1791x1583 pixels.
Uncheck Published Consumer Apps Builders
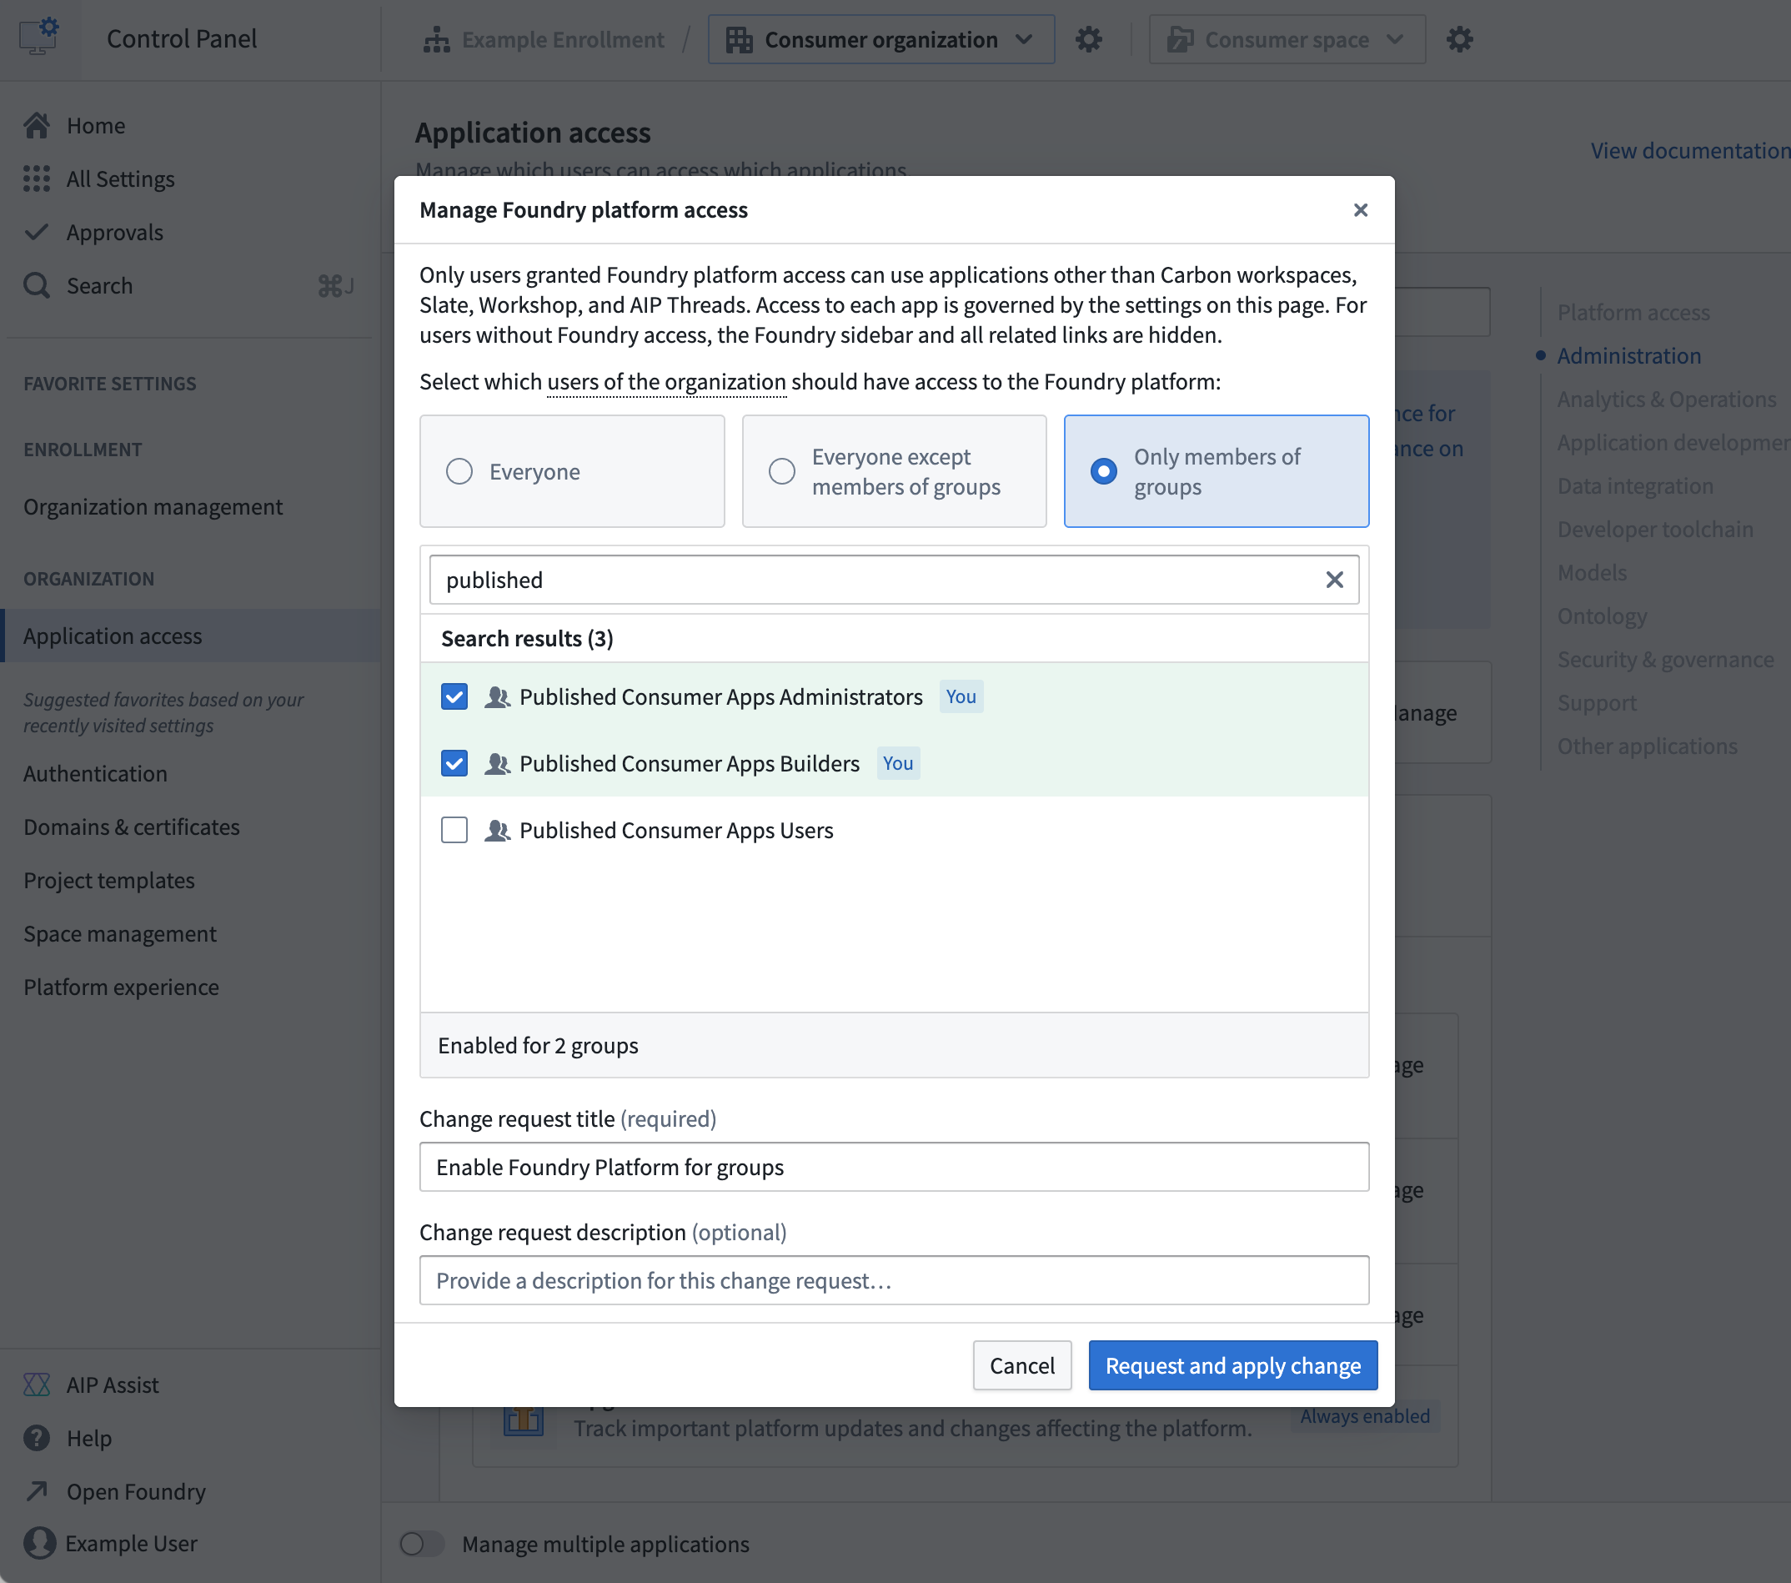pos(454,762)
